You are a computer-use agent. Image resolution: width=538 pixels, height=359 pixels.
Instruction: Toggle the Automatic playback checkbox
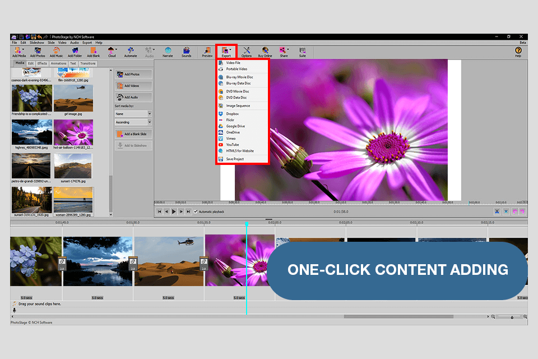(196, 211)
